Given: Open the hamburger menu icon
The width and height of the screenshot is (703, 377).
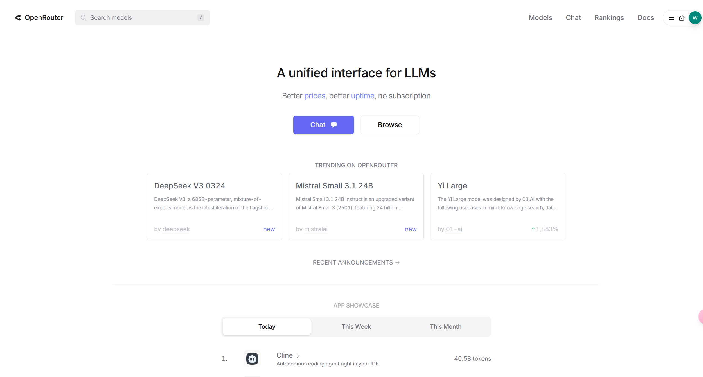Looking at the screenshot, I should click(672, 18).
